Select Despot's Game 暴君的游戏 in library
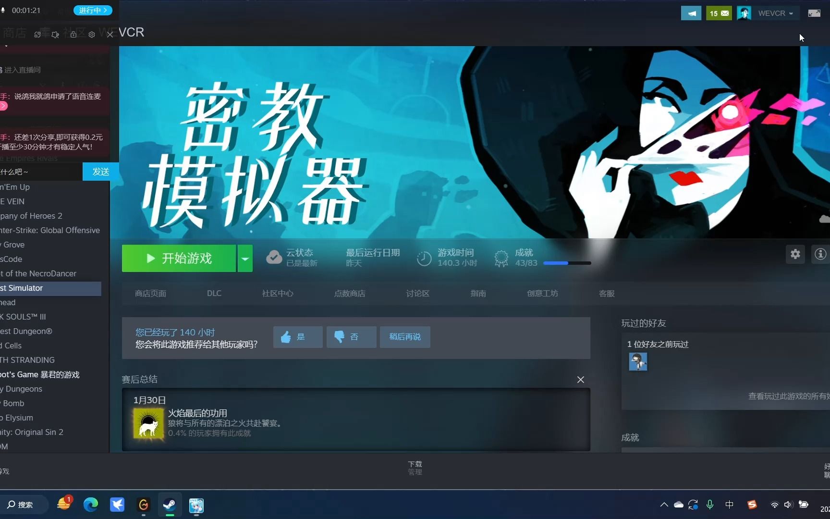Viewport: 830px width, 519px height. 50,374
